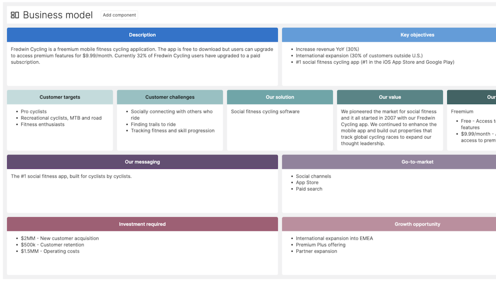
Task: Click 'Social fitness cycling software' text
Action: point(265,112)
